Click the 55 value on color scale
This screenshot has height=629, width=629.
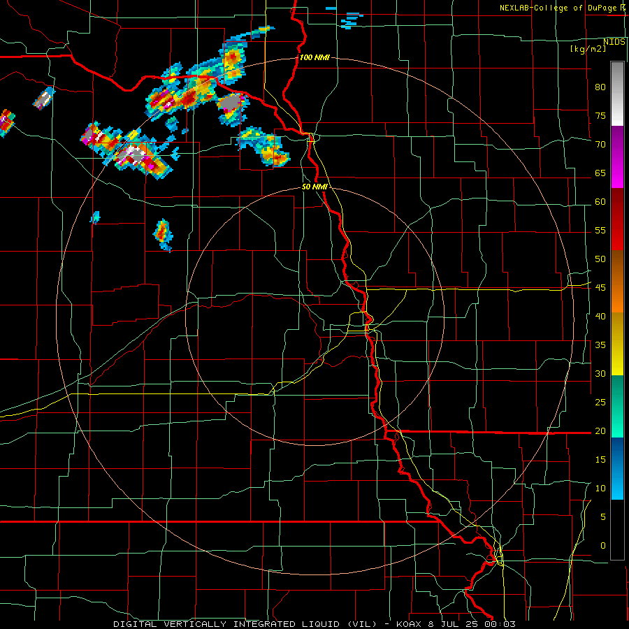[x=600, y=231]
